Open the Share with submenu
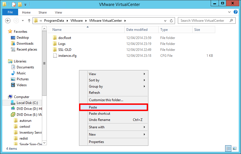Image resolution: width=241 pixels, height=154 pixels. click(114, 127)
